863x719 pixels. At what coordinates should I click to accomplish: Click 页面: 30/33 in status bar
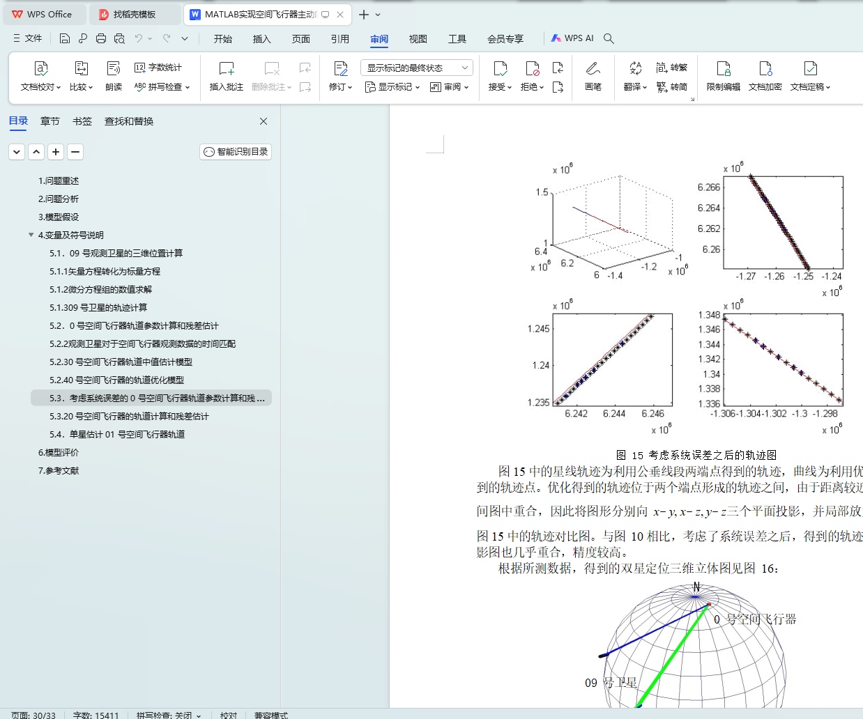click(33, 715)
